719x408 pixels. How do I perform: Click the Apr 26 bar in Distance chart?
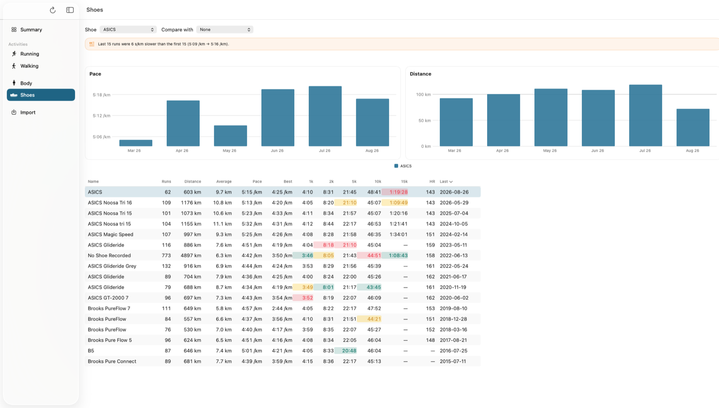coord(503,120)
